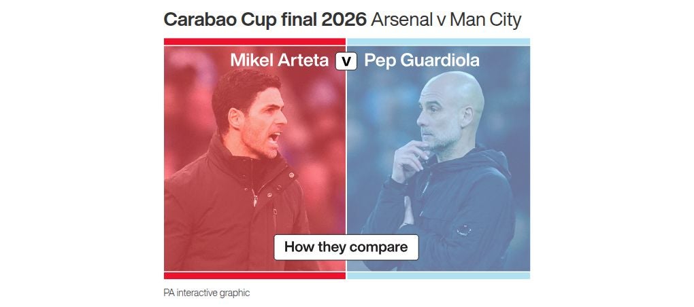Click the red bar above Arteta's panel

pos(254,42)
